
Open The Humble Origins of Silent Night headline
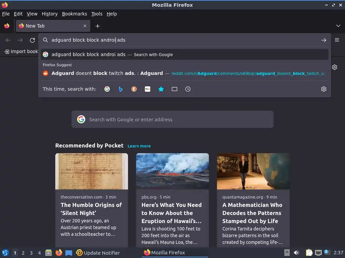[91, 209]
